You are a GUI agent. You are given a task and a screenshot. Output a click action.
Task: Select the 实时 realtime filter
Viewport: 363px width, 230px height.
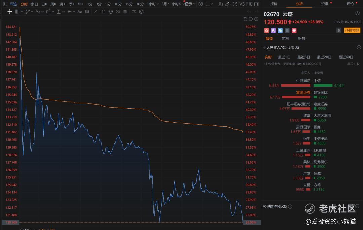point(268,57)
